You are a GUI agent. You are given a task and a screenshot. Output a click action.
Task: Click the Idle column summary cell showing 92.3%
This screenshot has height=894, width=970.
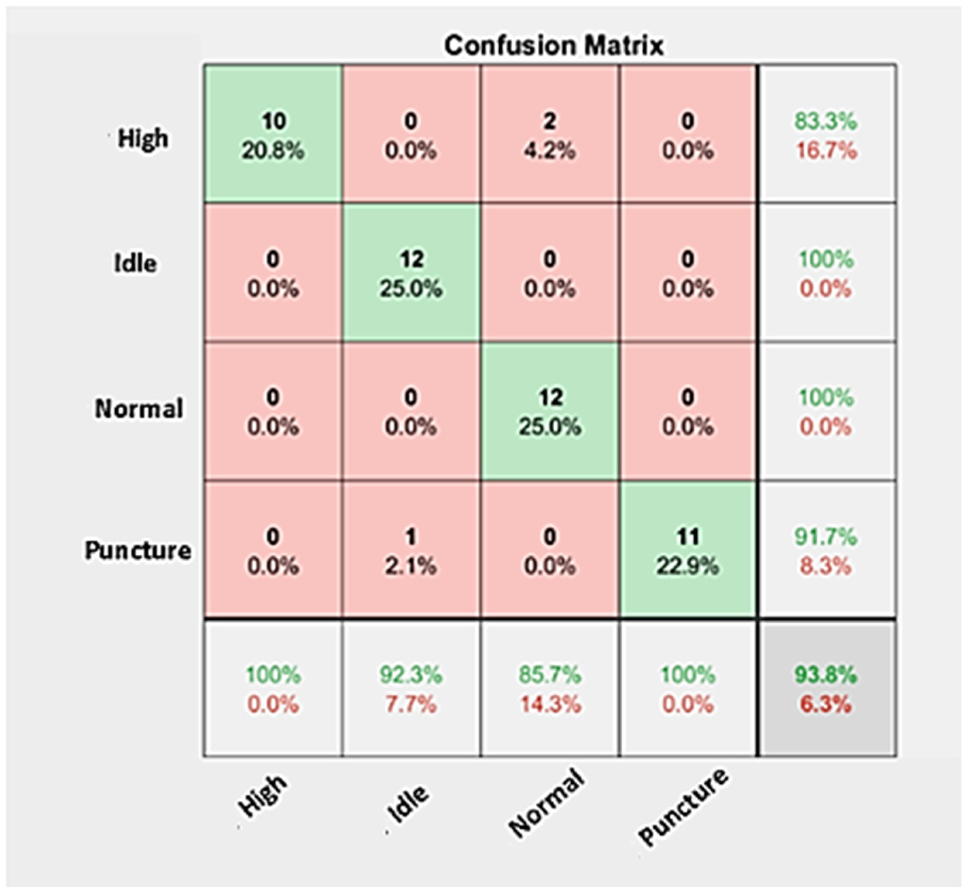[411, 689]
